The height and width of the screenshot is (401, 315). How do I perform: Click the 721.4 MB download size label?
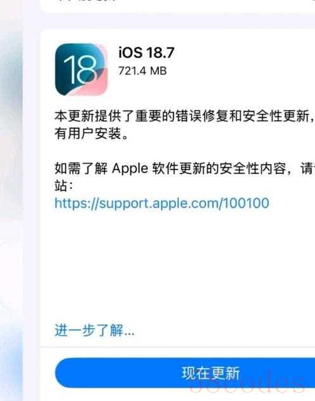[142, 71]
